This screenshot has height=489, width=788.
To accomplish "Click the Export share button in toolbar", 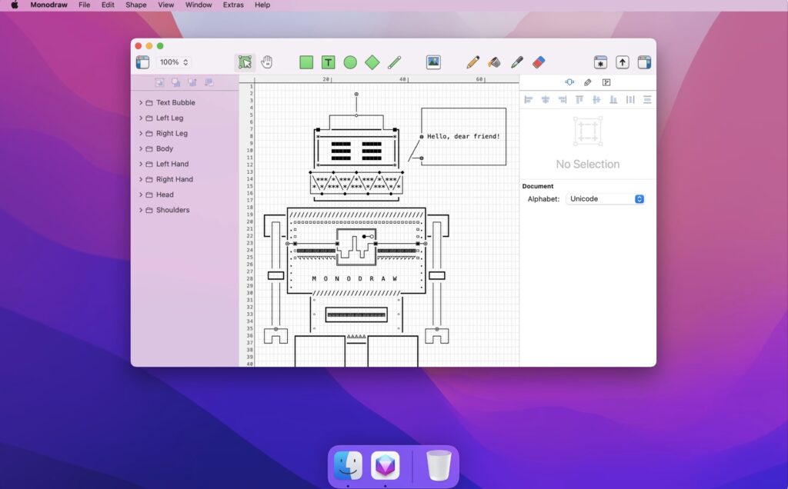I will click(x=622, y=62).
